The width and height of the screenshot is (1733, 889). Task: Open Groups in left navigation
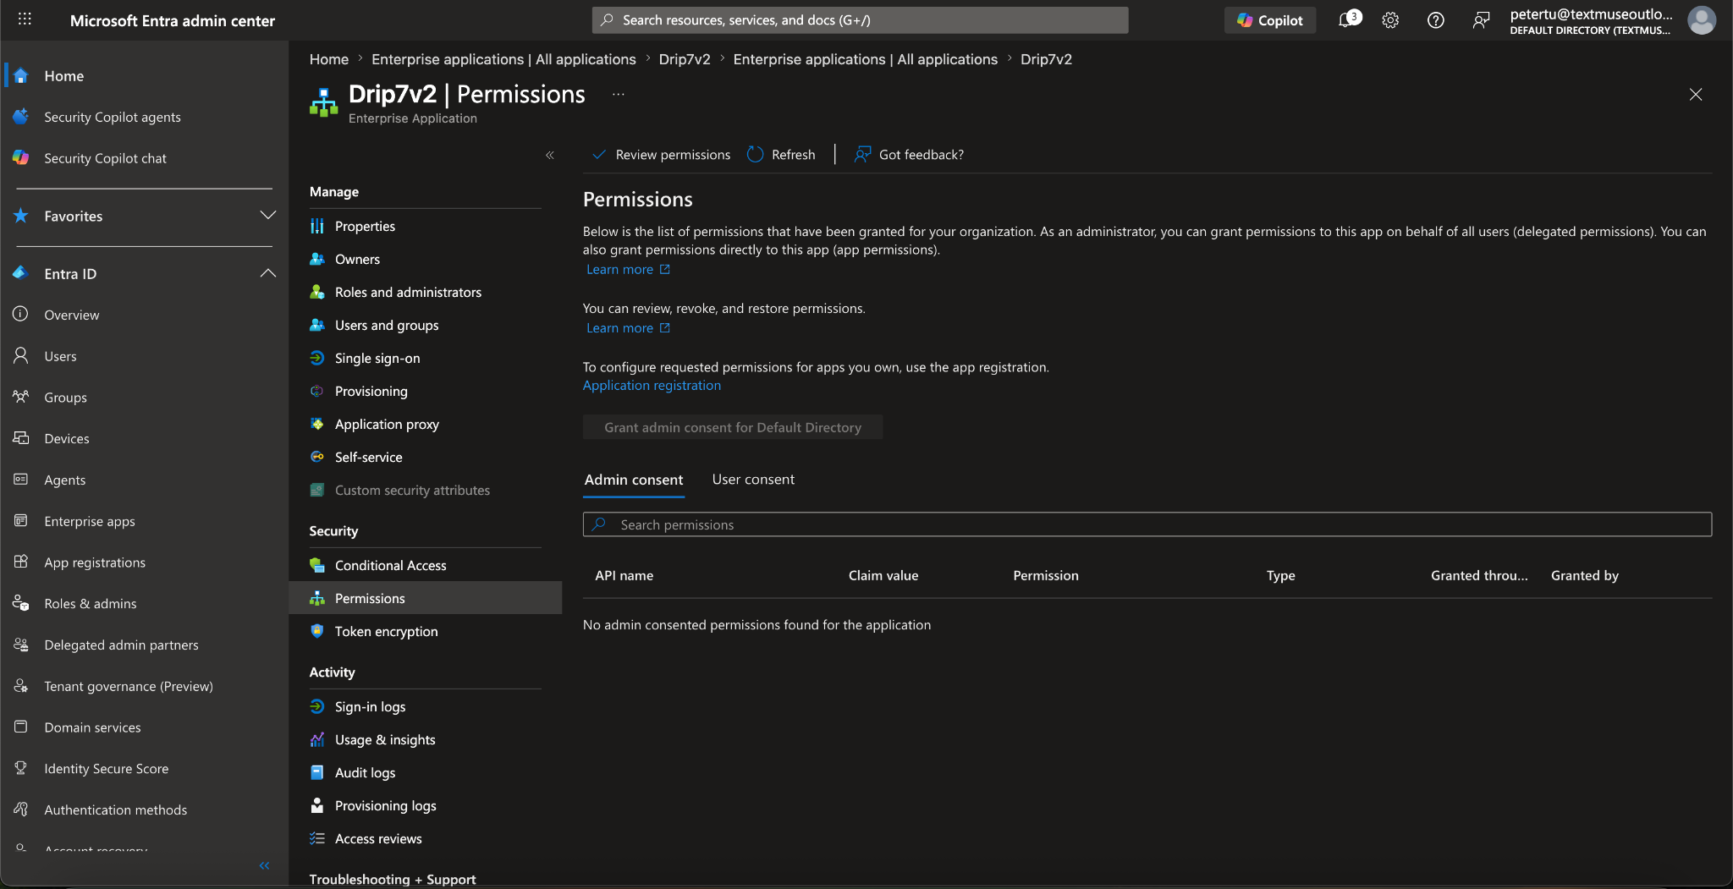click(x=65, y=398)
